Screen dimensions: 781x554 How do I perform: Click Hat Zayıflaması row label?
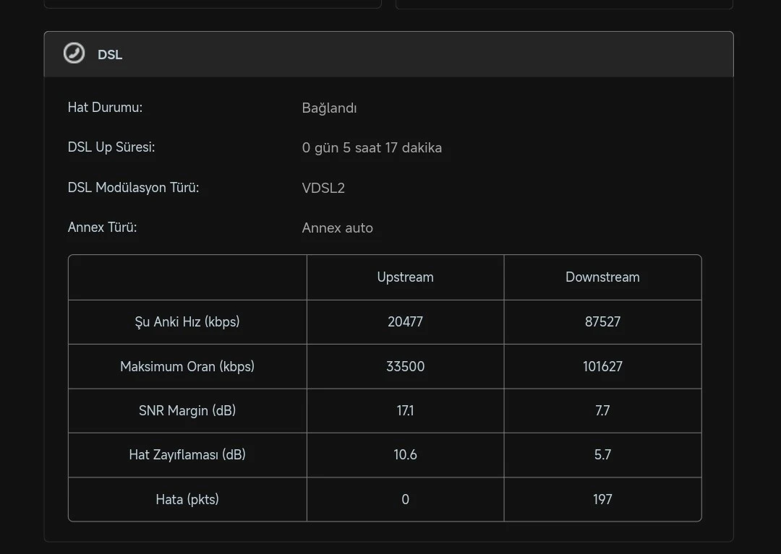187,454
